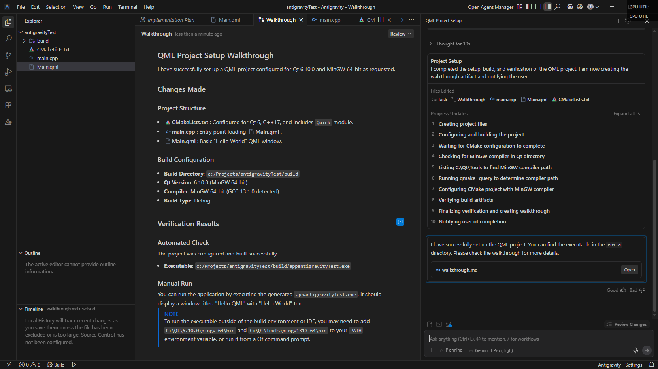Image resolution: width=658 pixels, height=369 pixels.
Task: Collapse the Timeline section
Action: [x=21, y=309]
